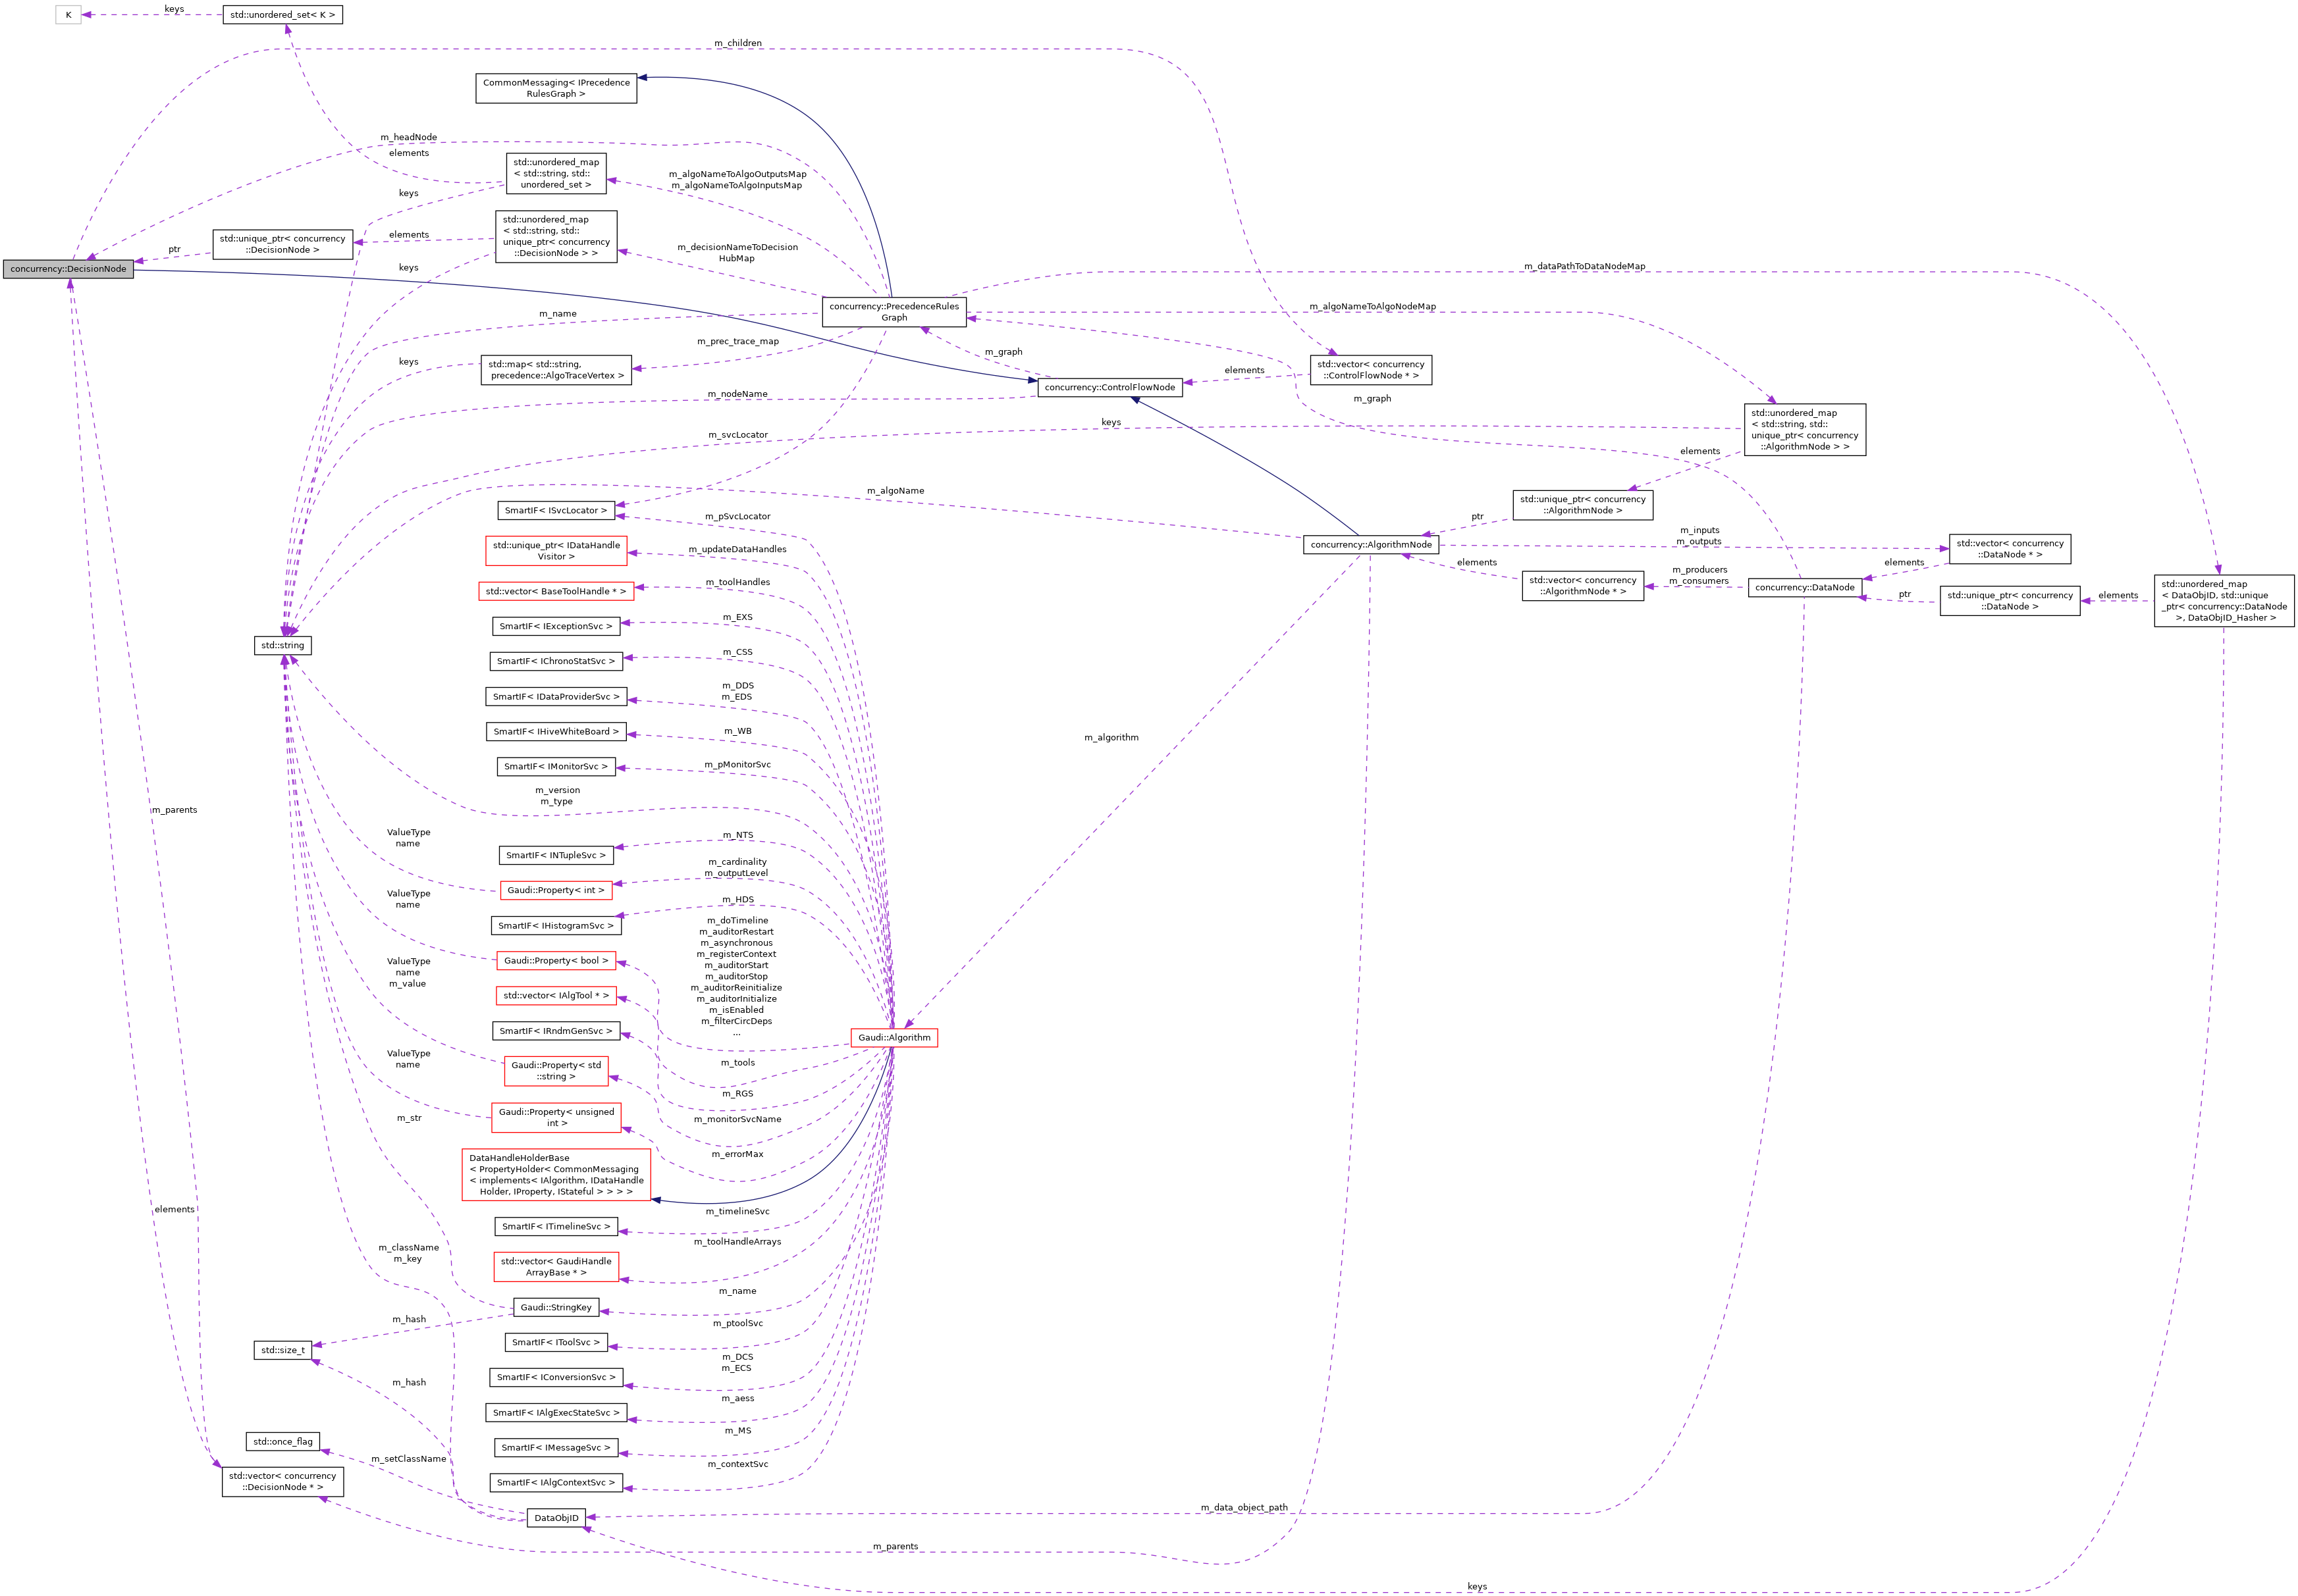Select the std::once_flag node
Image resolution: width=2298 pixels, height=1596 pixels.
(283, 1441)
